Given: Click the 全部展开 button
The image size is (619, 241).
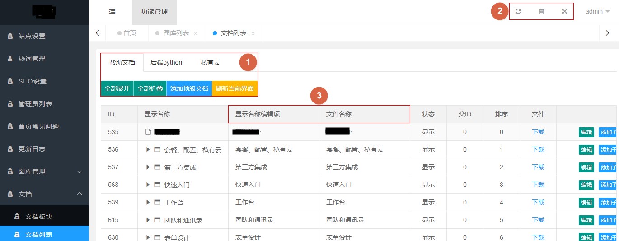Looking at the screenshot, I should [117, 88].
